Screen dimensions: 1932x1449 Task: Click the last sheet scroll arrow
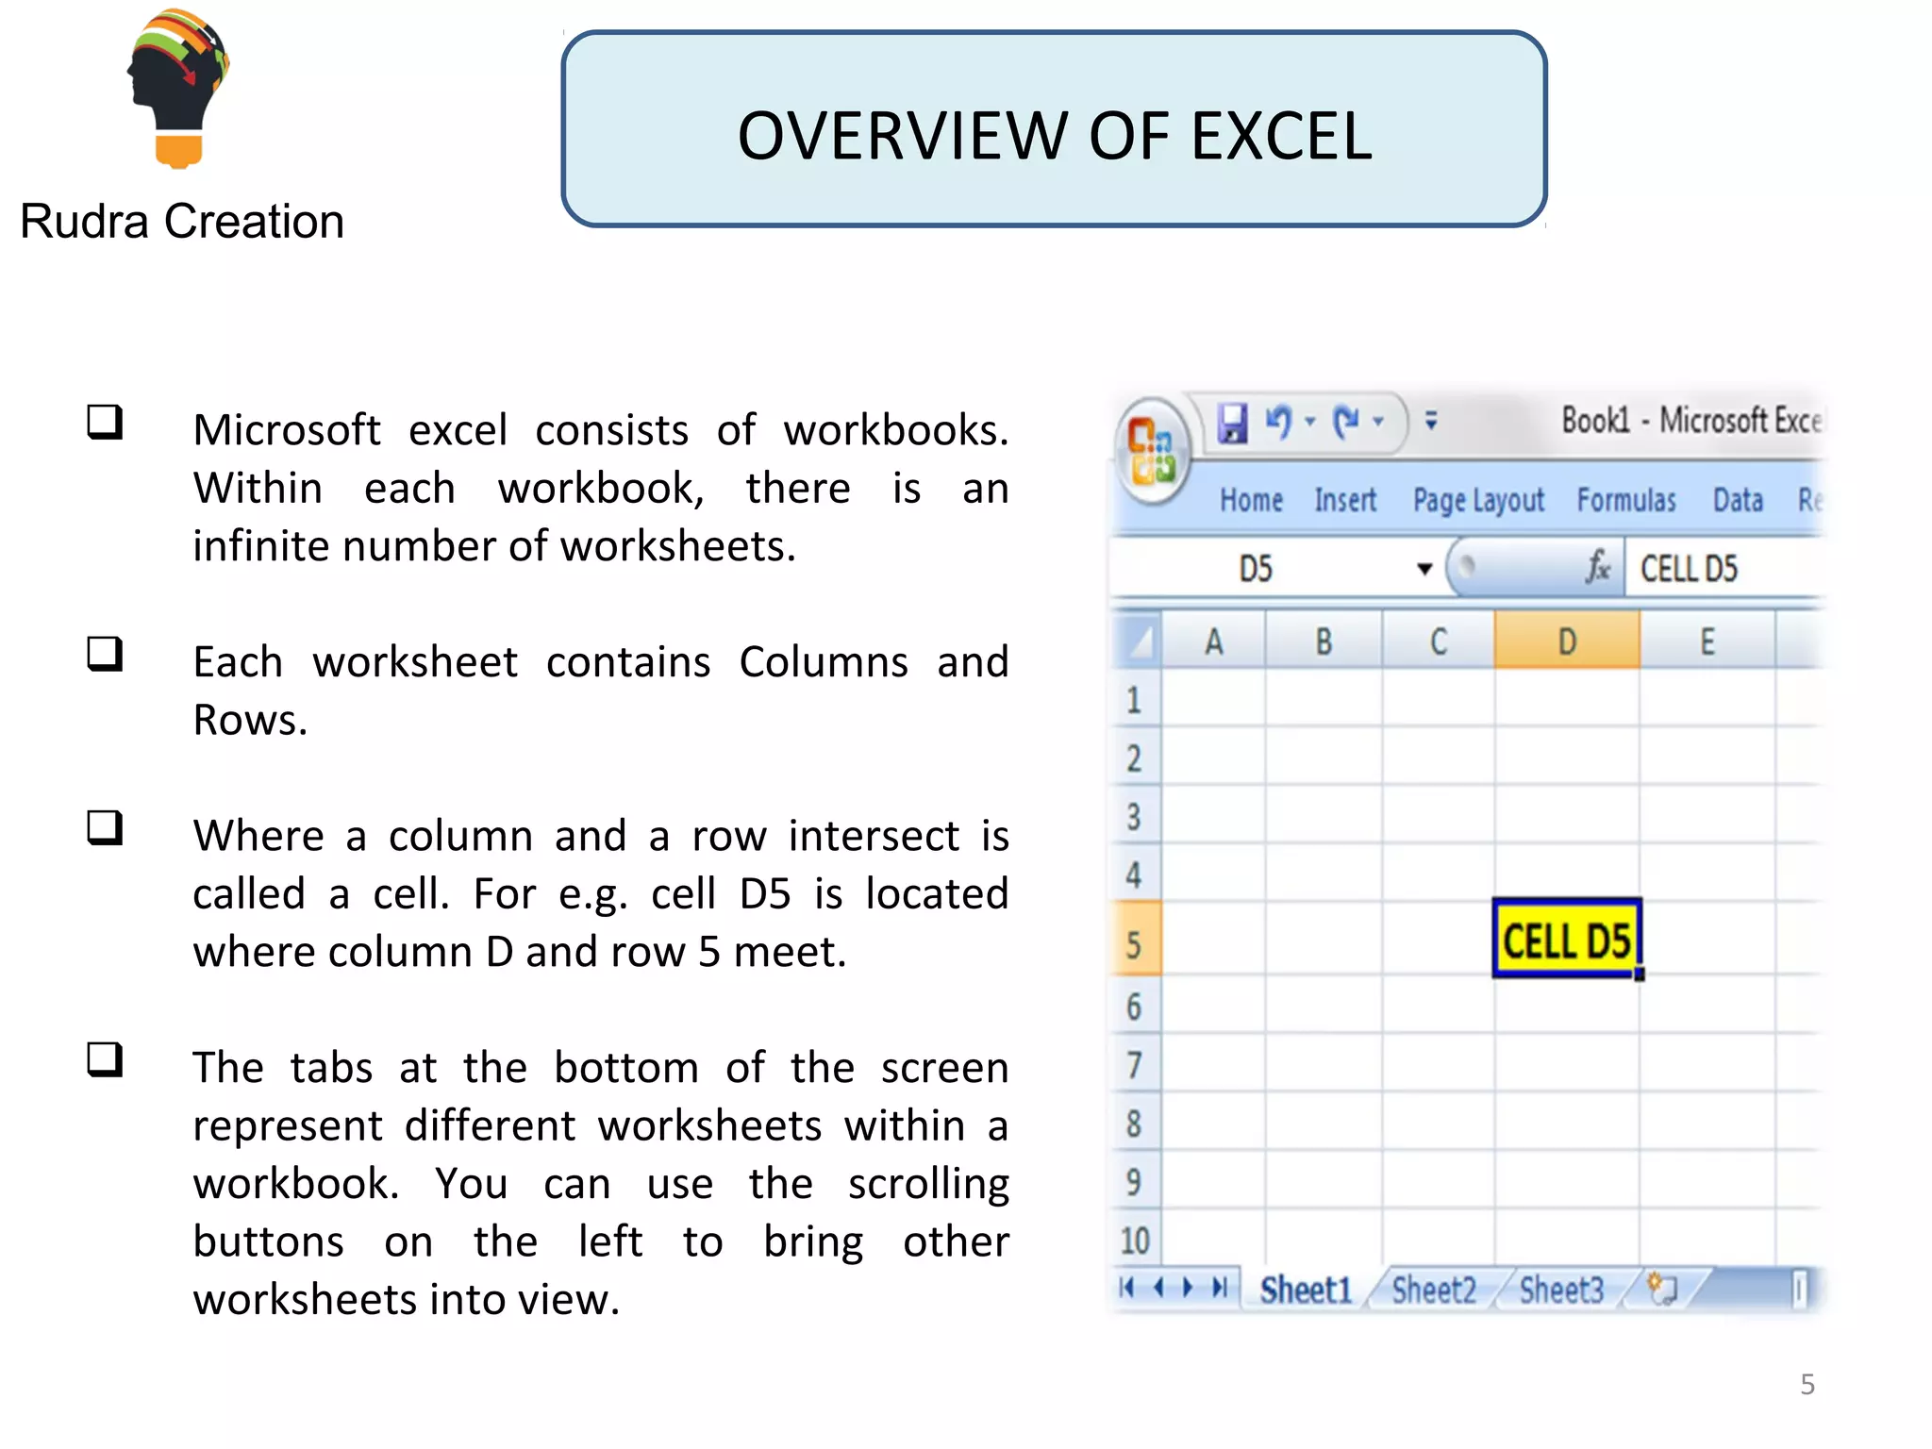pos(1220,1288)
